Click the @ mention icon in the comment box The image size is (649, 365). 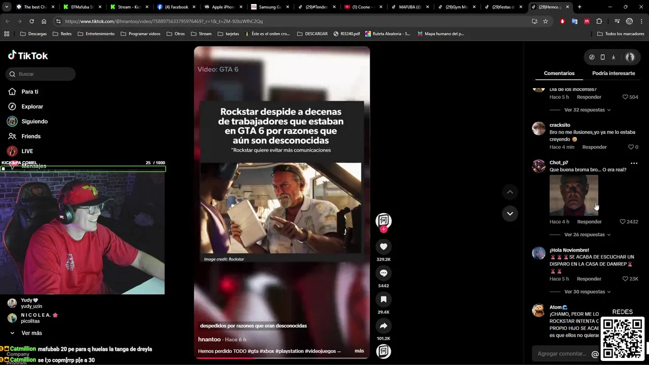pos(595,354)
